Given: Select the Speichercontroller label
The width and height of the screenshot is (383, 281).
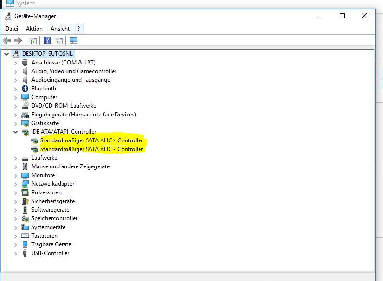Looking at the screenshot, I should coord(54,218).
